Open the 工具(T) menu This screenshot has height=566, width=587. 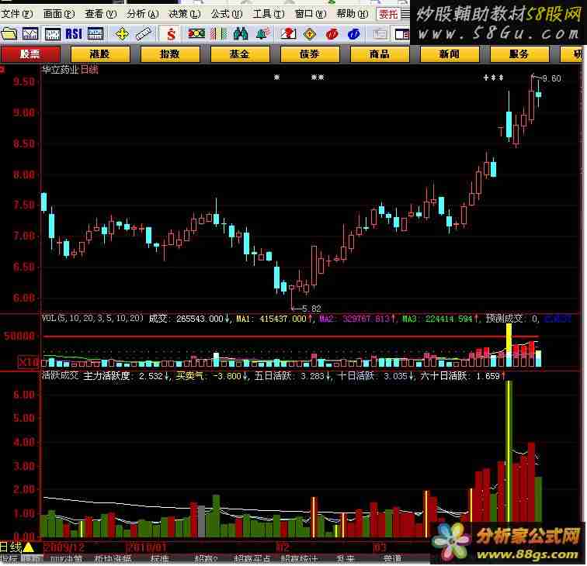pos(269,14)
